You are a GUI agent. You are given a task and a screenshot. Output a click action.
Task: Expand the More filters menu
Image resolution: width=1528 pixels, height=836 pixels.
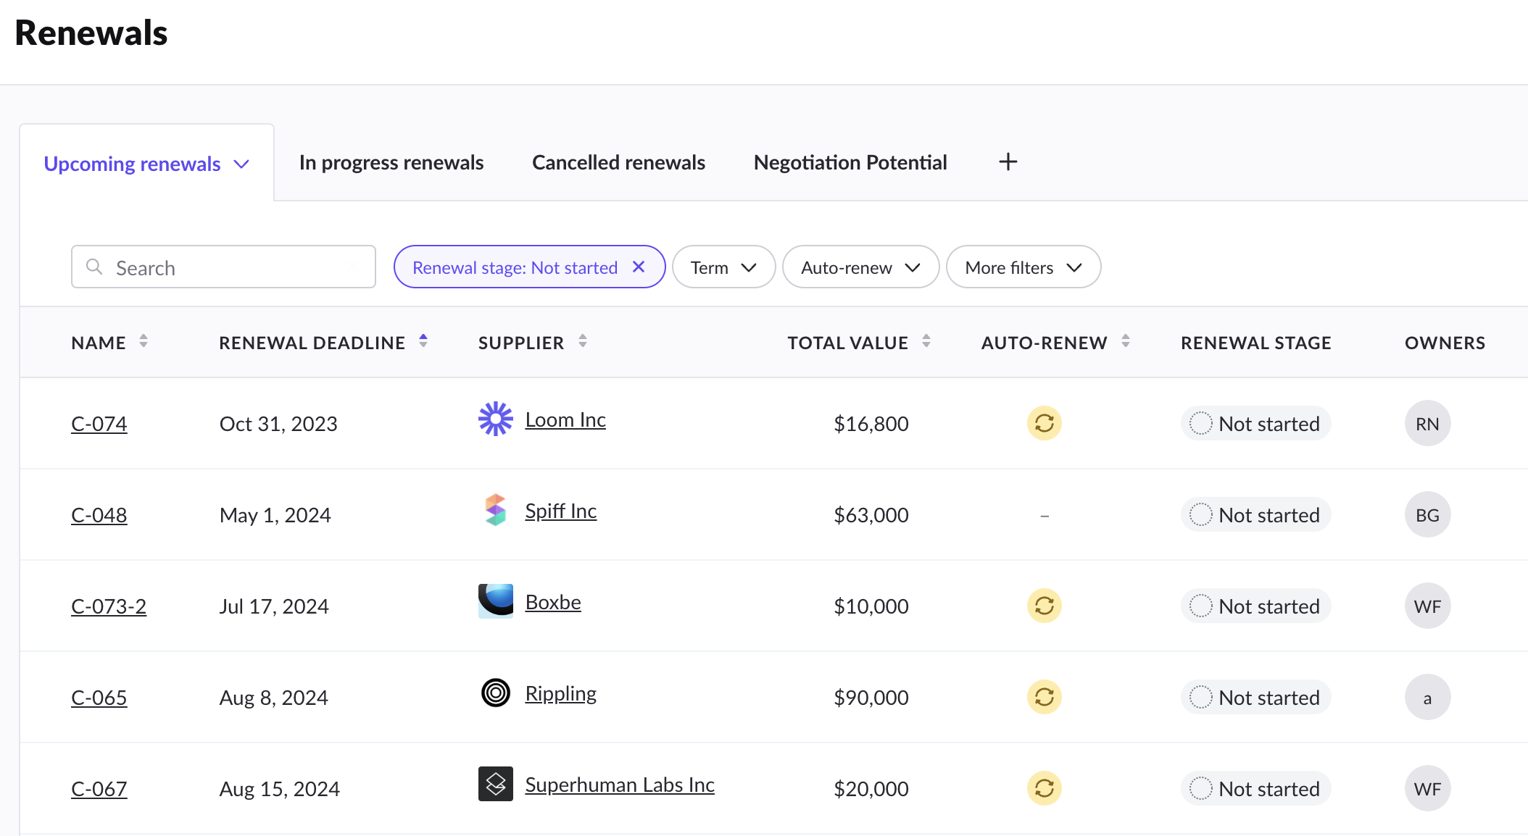click(x=1023, y=267)
